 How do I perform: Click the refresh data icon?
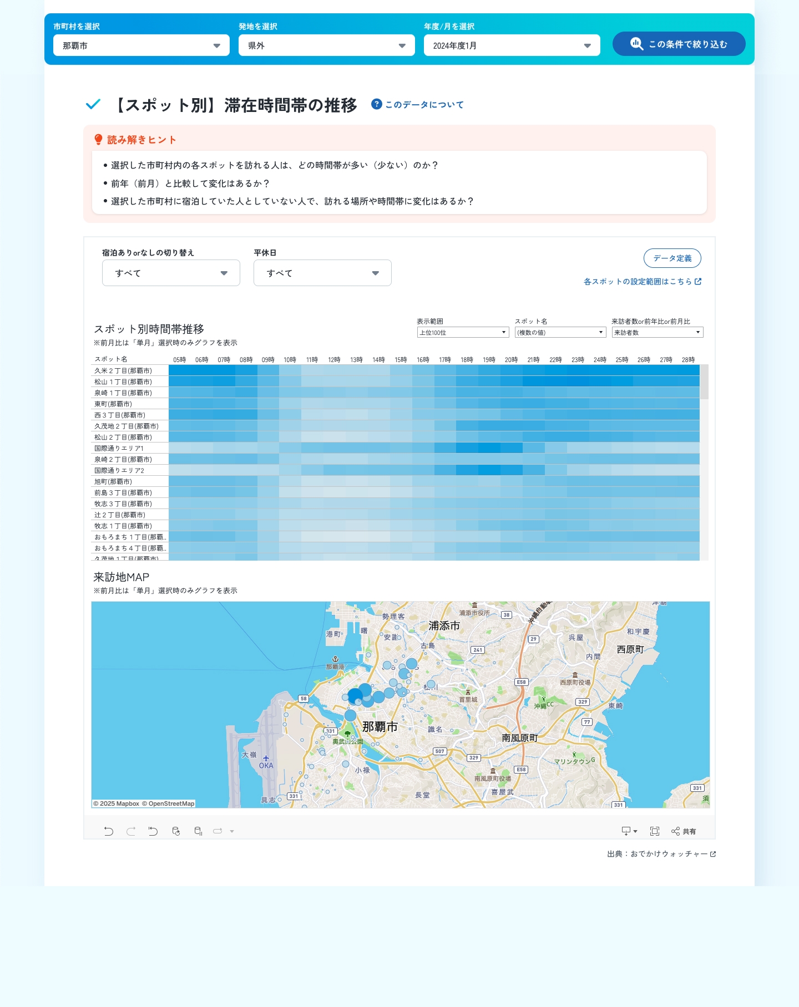coord(176,831)
